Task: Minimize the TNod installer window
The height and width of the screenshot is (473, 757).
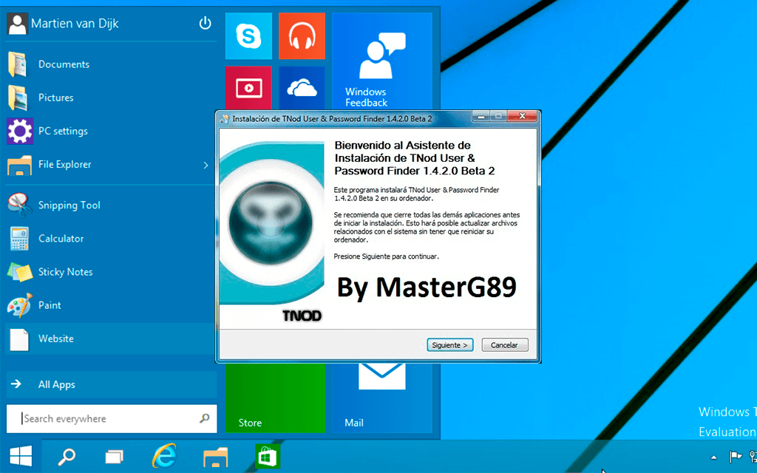Action: (x=481, y=116)
